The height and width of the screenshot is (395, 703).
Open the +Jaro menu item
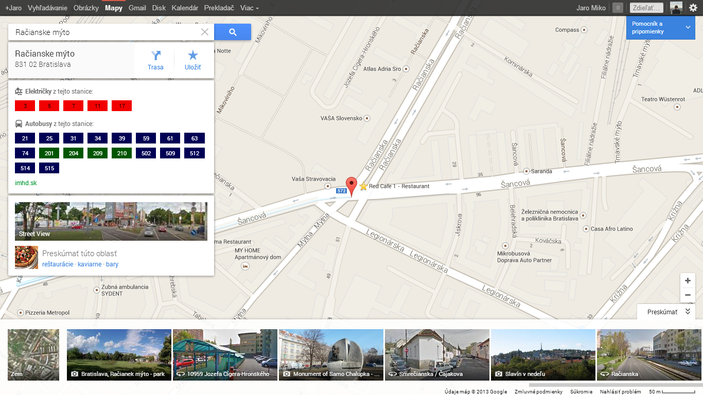coord(13,8)
